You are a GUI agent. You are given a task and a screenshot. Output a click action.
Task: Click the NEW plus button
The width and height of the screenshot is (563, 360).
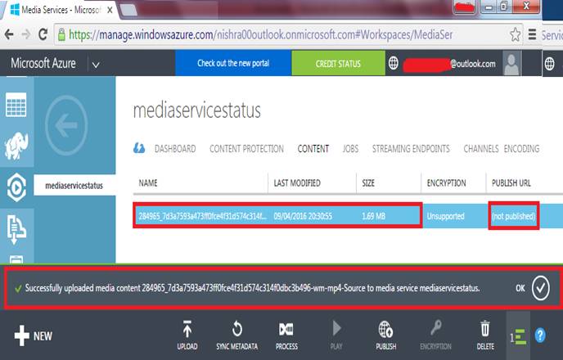34,336
